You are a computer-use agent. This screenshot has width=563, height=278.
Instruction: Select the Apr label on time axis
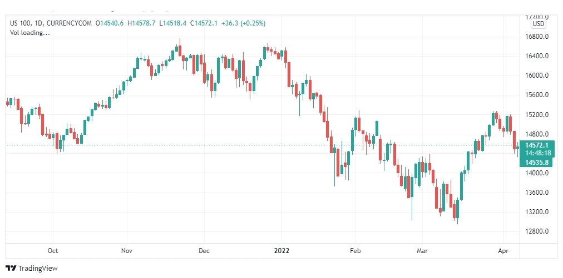(503, 250)
